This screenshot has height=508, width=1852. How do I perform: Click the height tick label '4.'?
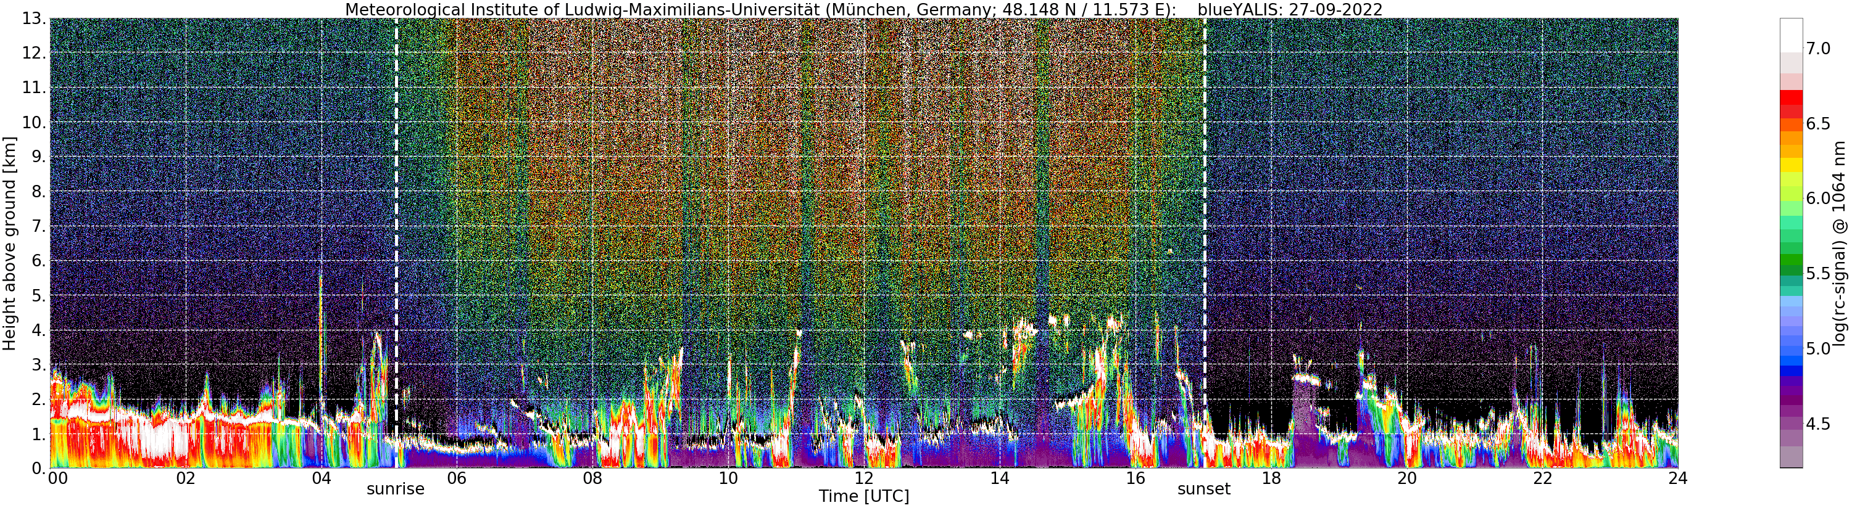click(x=38, y=330)
